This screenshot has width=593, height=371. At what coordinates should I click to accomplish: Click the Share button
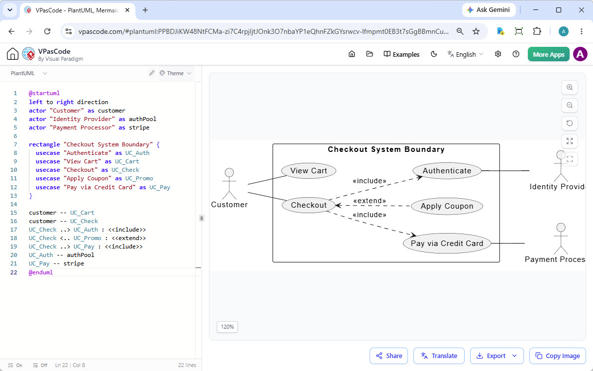point(389,356)
